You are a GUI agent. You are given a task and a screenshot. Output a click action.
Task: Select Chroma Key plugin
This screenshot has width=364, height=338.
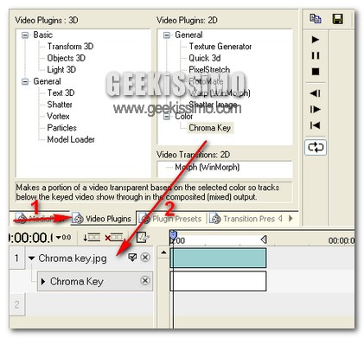point(210,128)
